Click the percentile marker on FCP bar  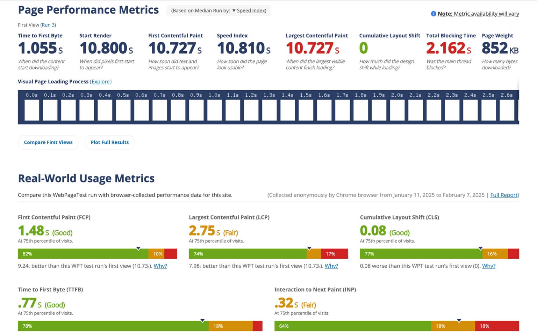(x=138, y=248)
